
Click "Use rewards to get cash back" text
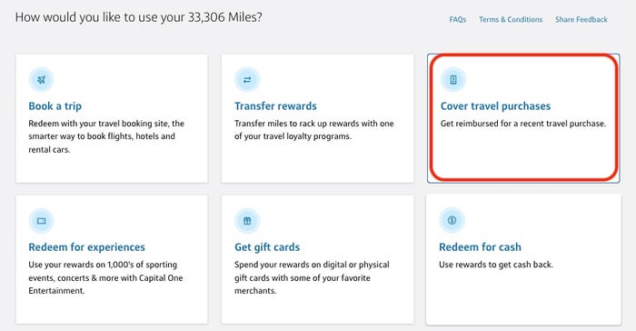[496, 265]
